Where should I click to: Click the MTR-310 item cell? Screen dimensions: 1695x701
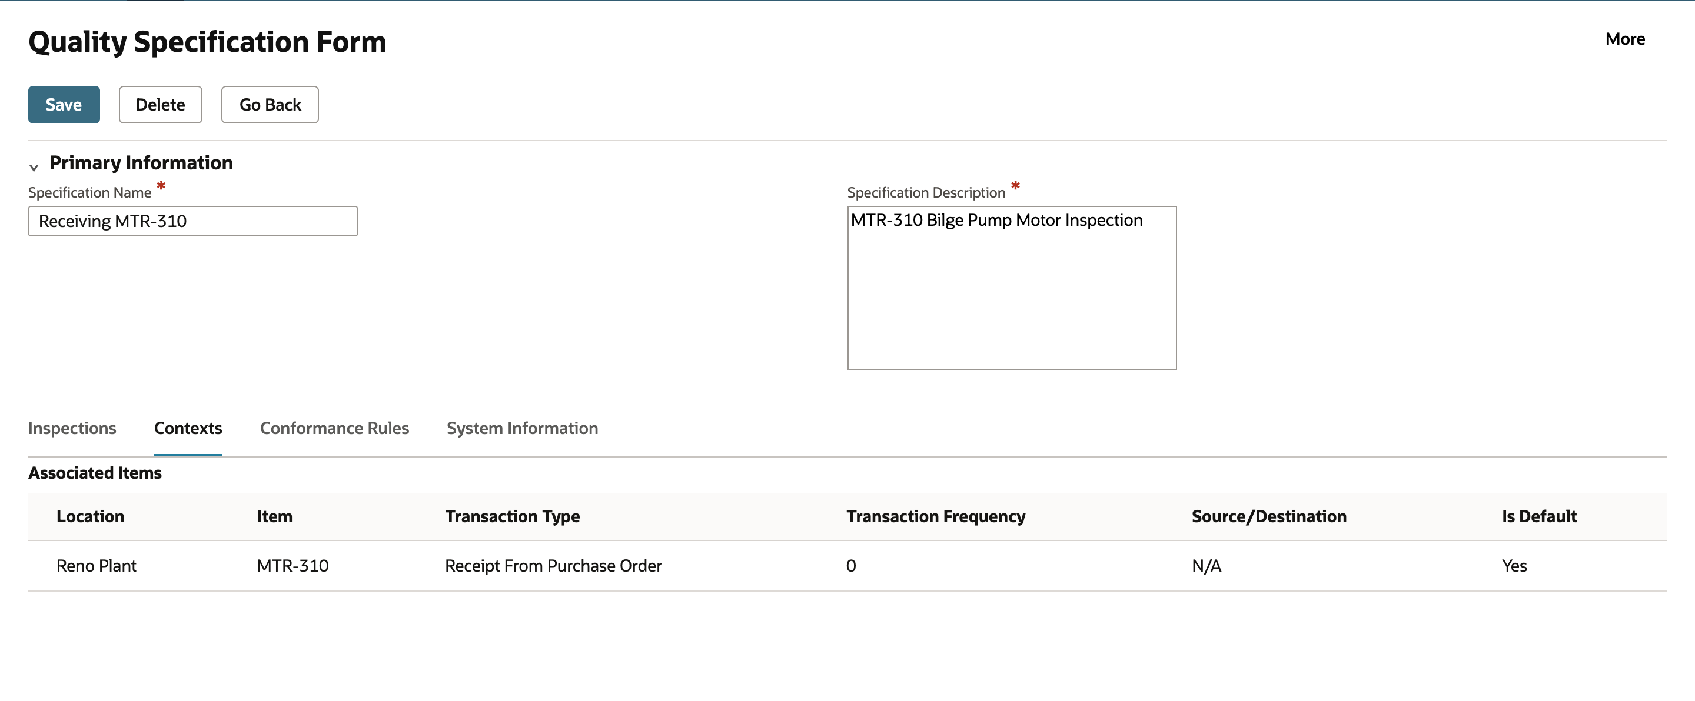click(x=293, y=566)
